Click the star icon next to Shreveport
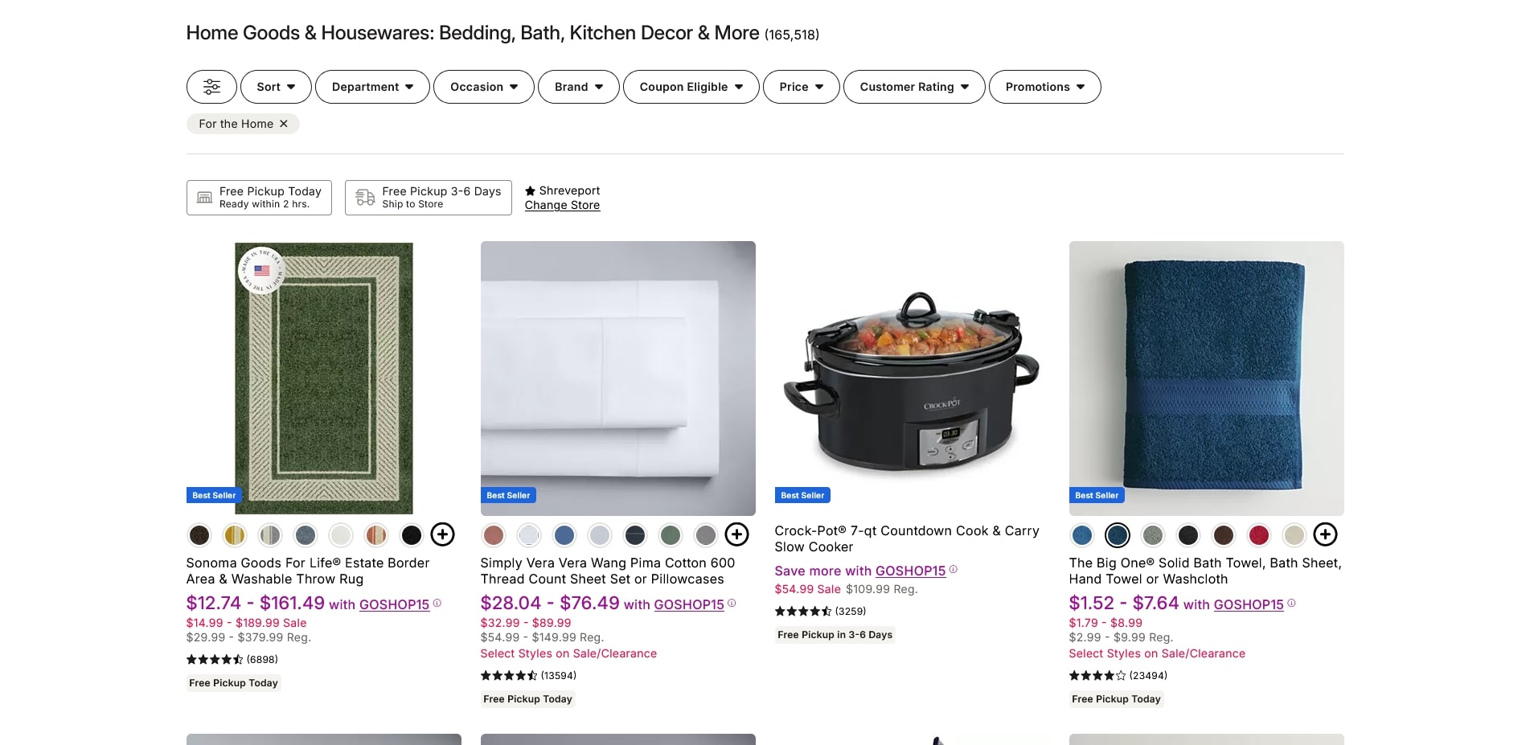Screen dimensions: 1530x745 [x=530, y=190]
